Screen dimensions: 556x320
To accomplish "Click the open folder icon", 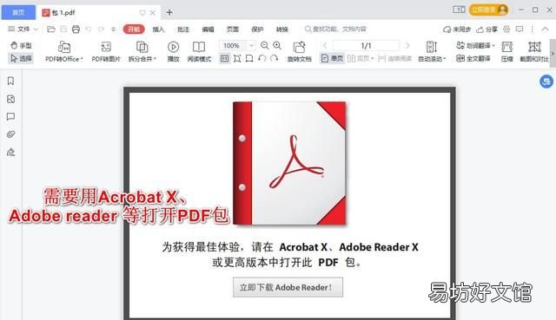I will pyautogui.click(x=51, y=29).
